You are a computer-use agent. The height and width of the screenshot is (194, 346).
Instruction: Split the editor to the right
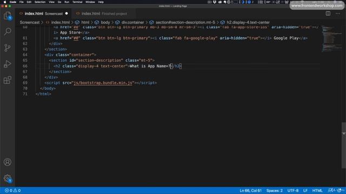(x=328, y=13)
